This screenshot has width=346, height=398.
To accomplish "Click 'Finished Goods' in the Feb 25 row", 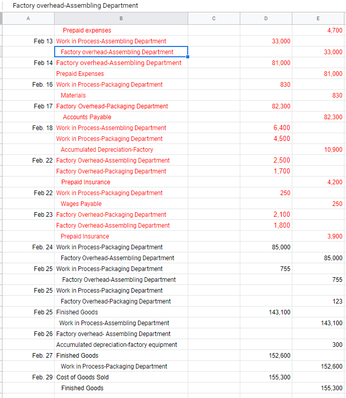I will click(121, 312).
